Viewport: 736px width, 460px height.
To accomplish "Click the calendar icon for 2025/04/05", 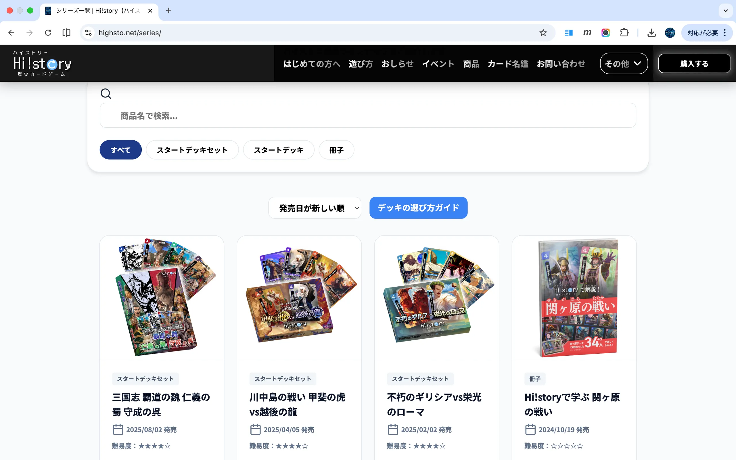I will (x=255, y=429).
